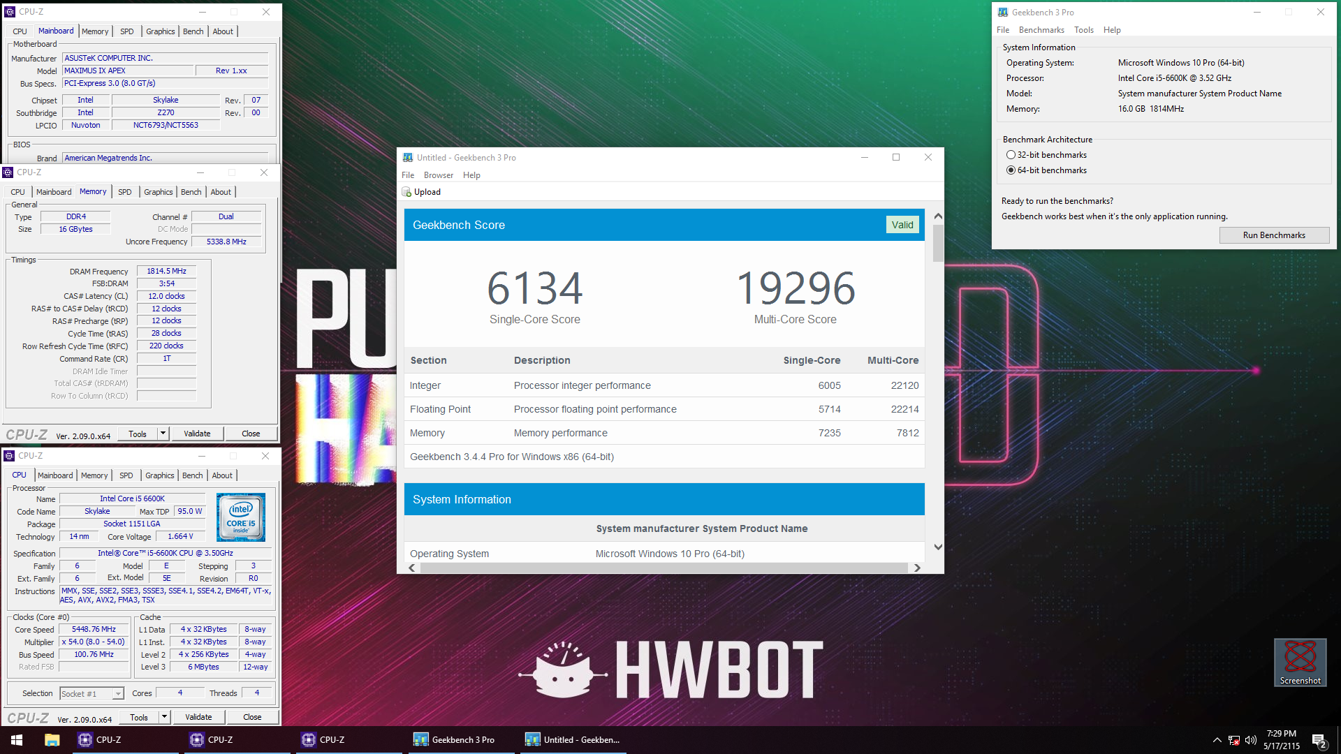
Task: Switch to Bench tab in memory CPU-Z window
Action: point(191,192)
